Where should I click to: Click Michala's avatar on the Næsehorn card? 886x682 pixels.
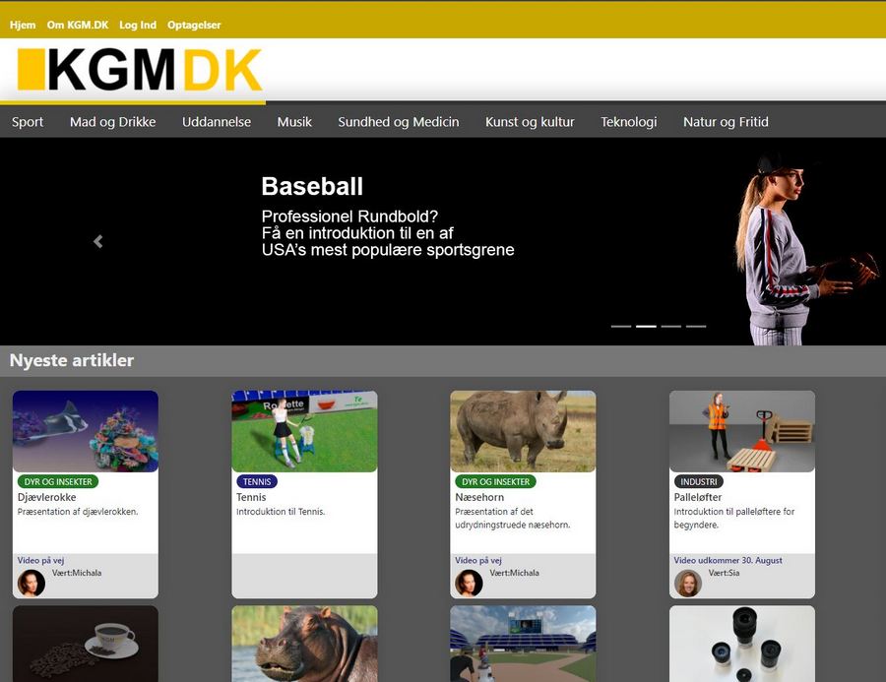[469, 583]
